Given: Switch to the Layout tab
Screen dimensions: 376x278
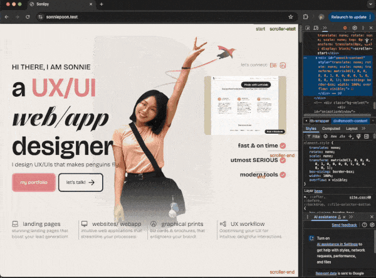Looking at the screenshot, I should coord(352,128).
